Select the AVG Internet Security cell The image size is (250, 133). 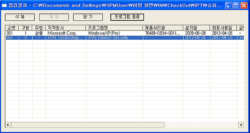[115, 38]
